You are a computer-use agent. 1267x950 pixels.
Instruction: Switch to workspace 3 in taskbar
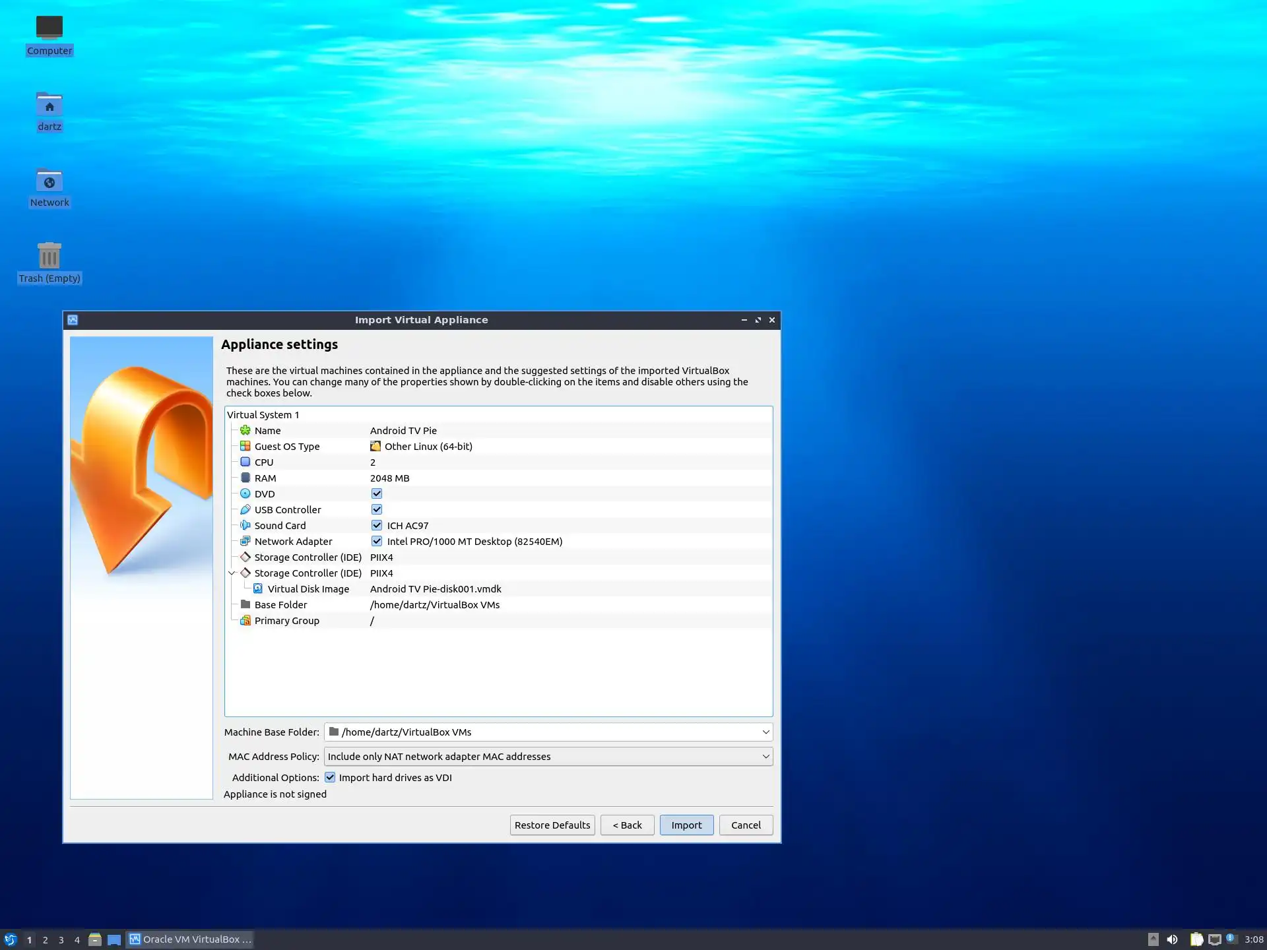coord(61,939)
